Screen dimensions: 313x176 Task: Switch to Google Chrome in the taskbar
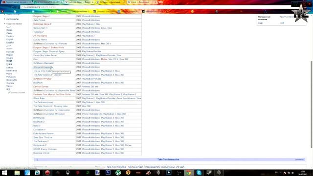[x=189, y=173]
